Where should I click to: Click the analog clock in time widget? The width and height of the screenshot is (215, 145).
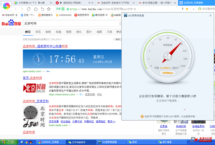[39, 59]
